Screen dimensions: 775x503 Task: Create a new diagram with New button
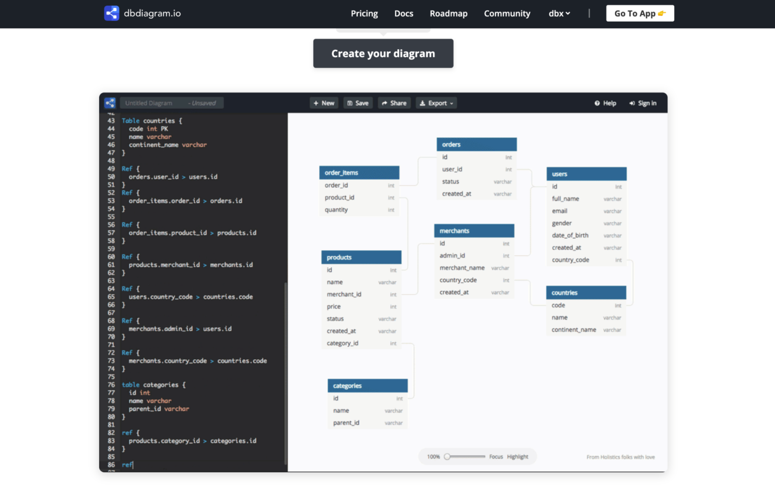[x=324, y=103]
